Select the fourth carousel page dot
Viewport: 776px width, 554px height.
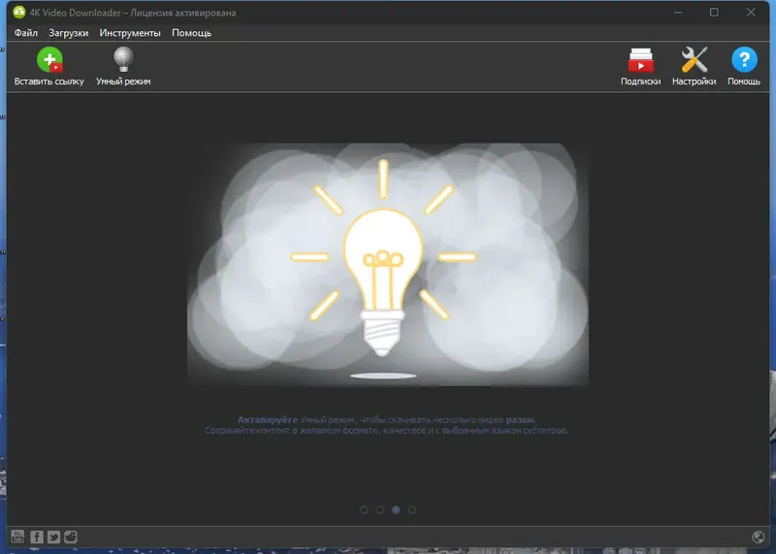click(411, 509)
